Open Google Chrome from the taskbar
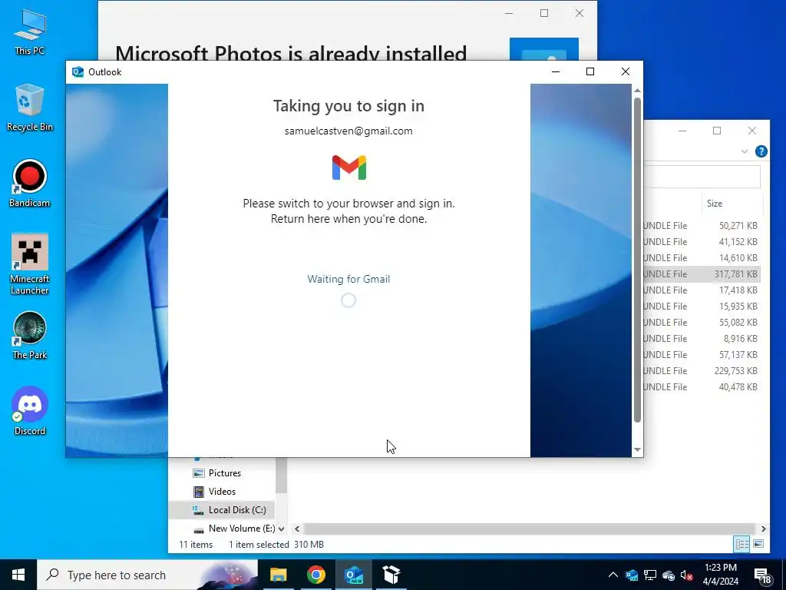786x590 pixels. (315, 575)
